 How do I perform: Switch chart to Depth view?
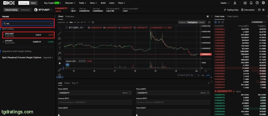202,22
